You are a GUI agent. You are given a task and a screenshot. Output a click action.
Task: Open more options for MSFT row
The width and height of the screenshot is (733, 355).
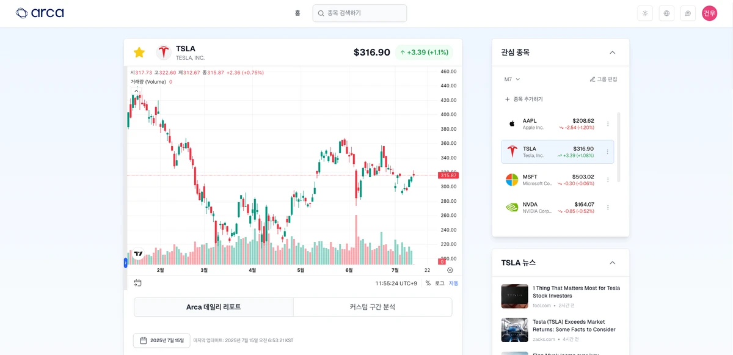pos(608,180)
